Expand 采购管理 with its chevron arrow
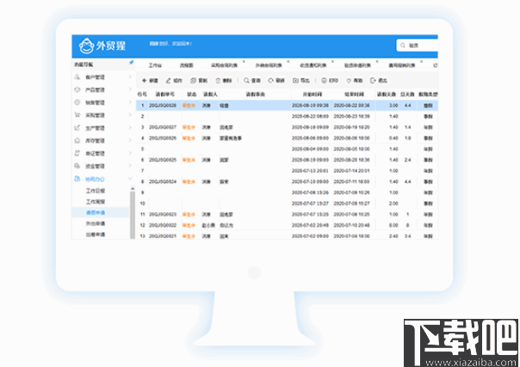 coord(130,115)
